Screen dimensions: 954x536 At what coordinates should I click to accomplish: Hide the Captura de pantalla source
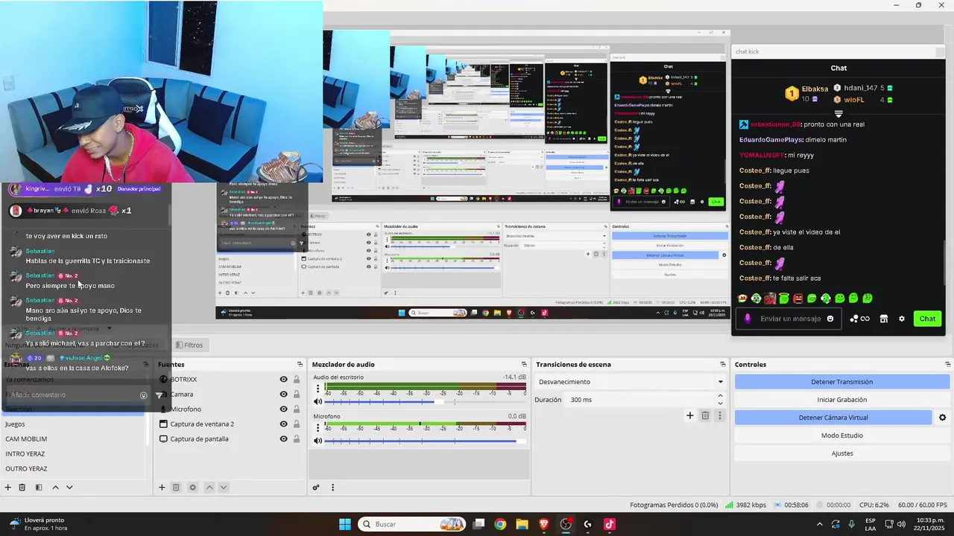coord(283,439)
